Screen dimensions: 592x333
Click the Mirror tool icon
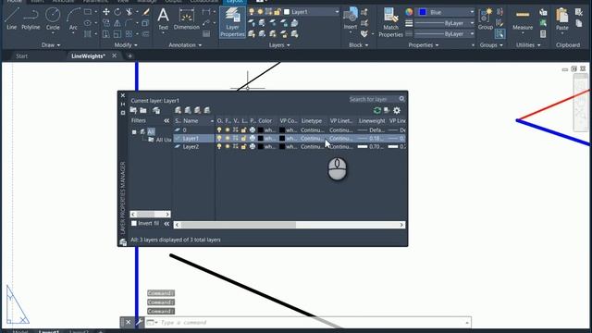(117, 23)
